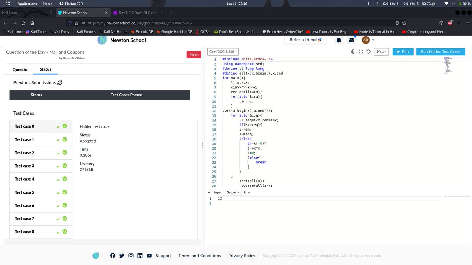Click the Firefox address bar URL
472x265 pixels.
click(140, 23)
